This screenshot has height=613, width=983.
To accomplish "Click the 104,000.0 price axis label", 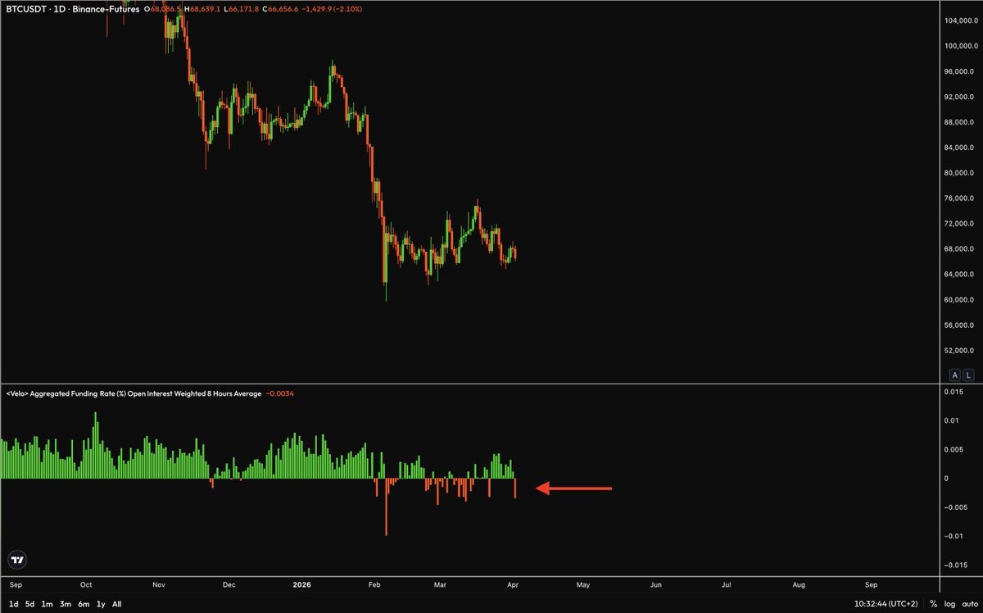I will coord(960,20).
